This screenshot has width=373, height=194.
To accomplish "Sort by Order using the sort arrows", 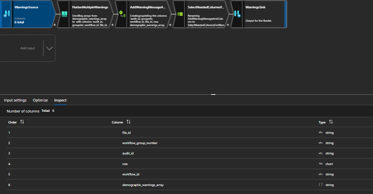I will tap(22, 122).
